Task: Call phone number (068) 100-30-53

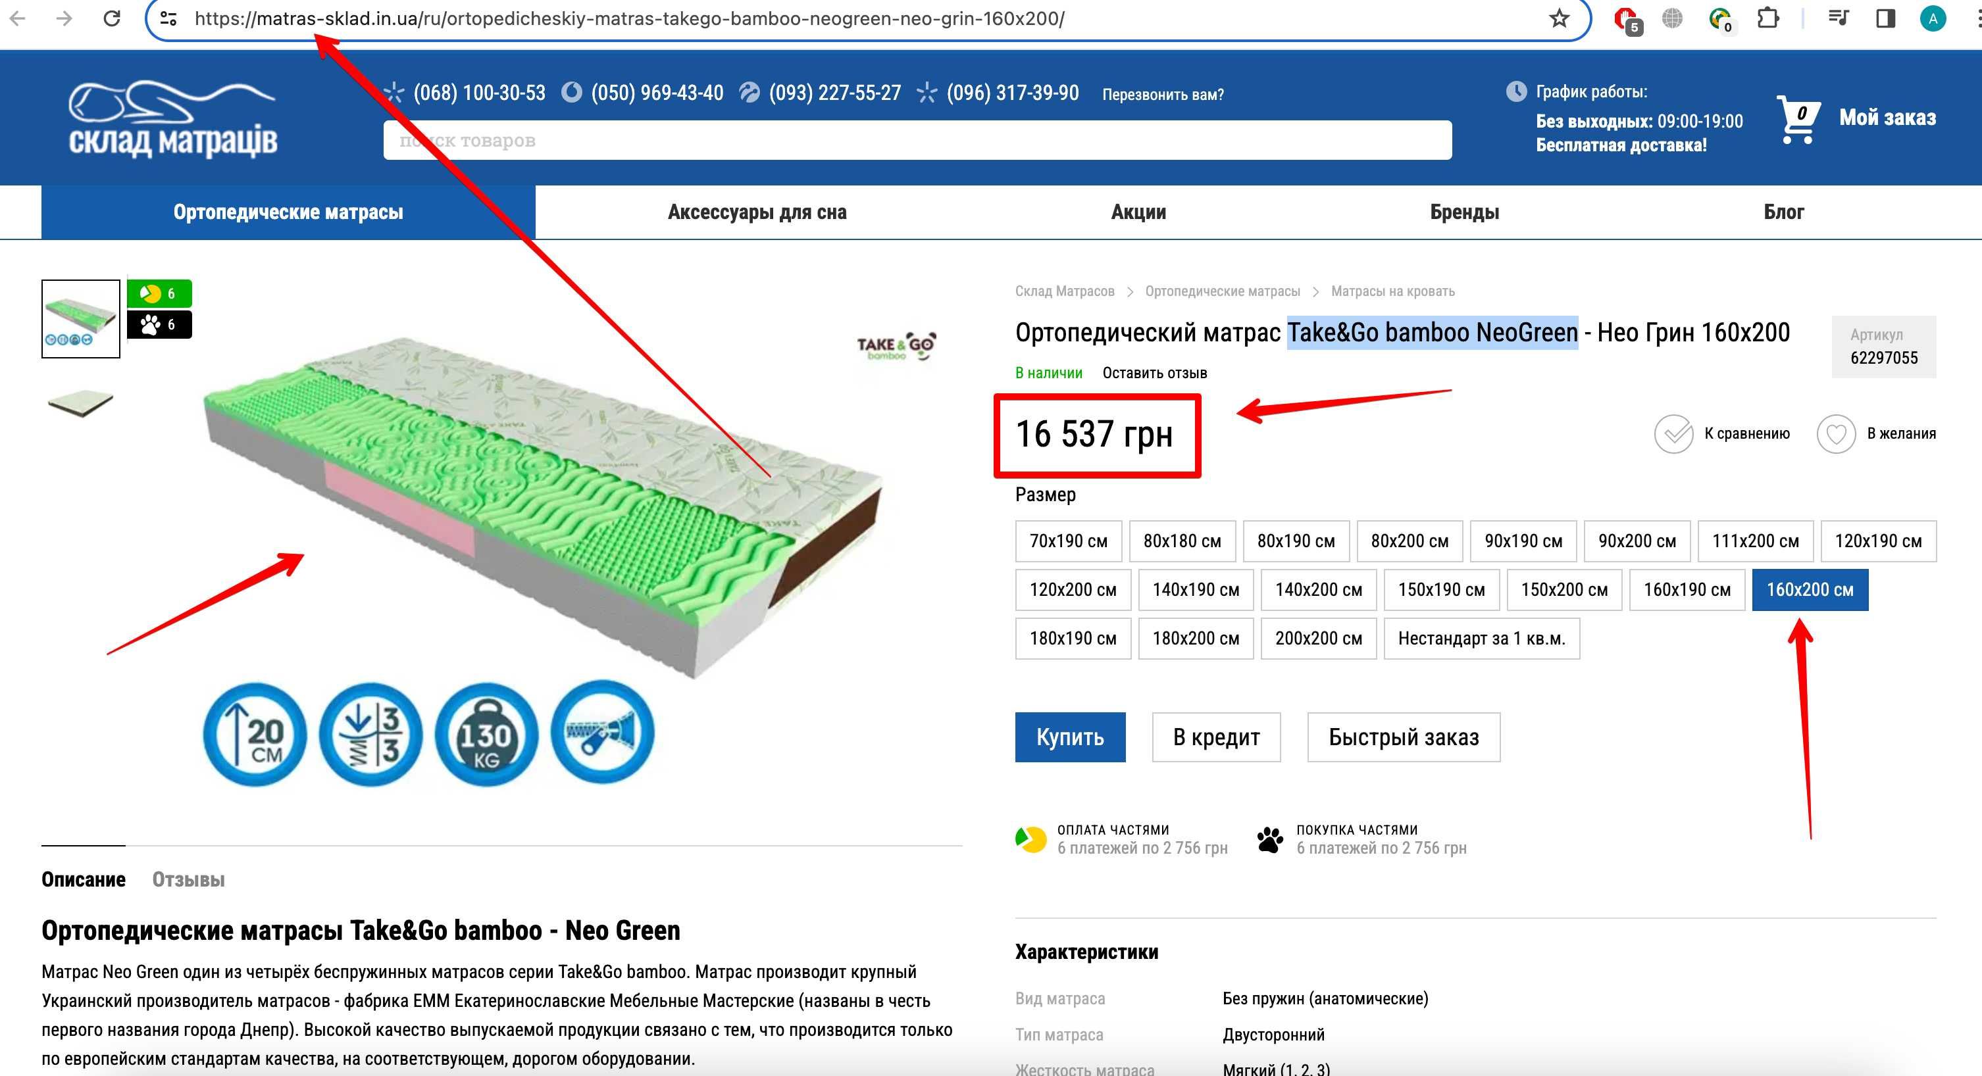Action: (x=479, y=93)
